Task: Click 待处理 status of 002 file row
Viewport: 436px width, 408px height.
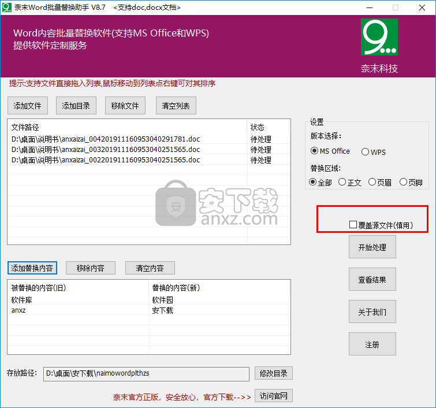Action: [x=261, y=160]
